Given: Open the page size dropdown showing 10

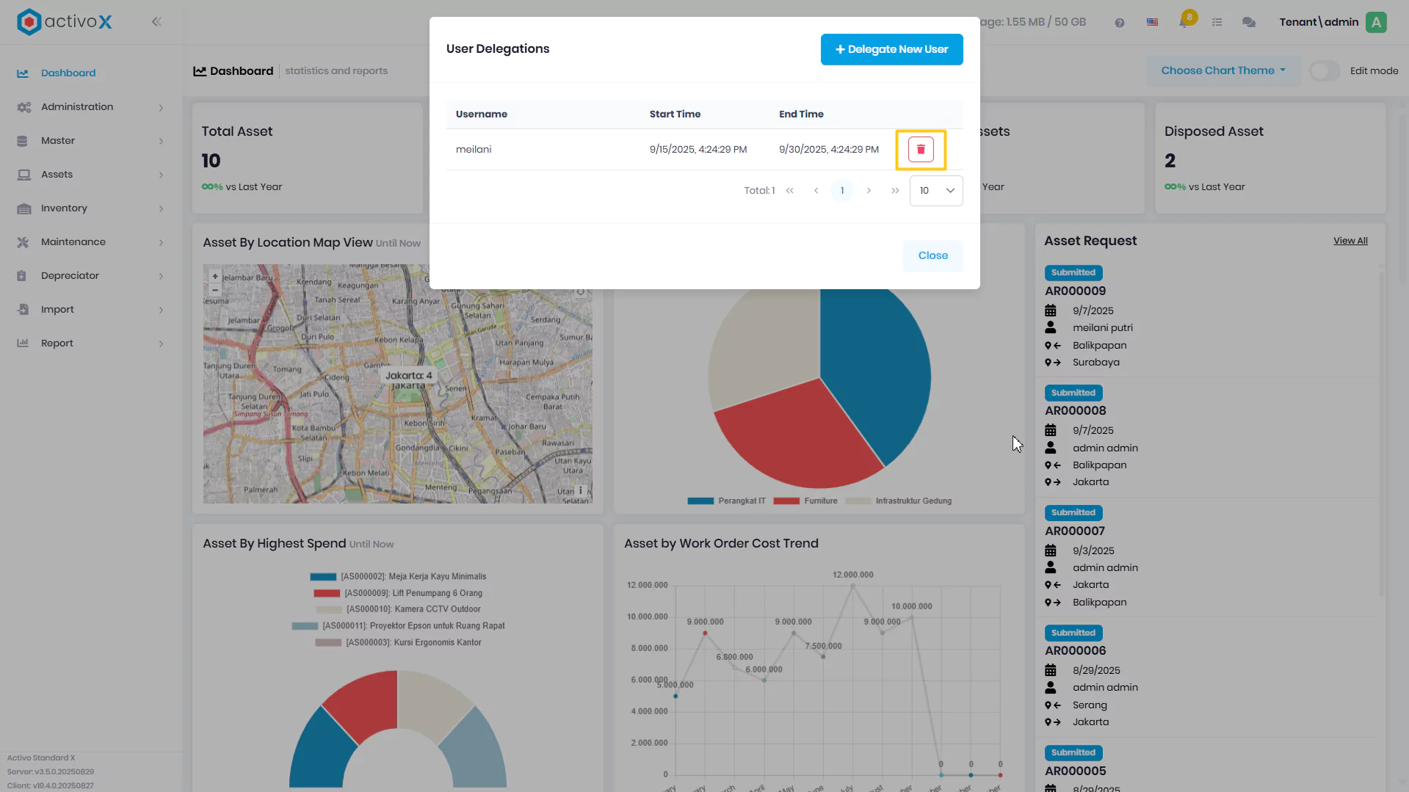Looking at the screenshot, I should pyautogui.click(x=936, y=191).
